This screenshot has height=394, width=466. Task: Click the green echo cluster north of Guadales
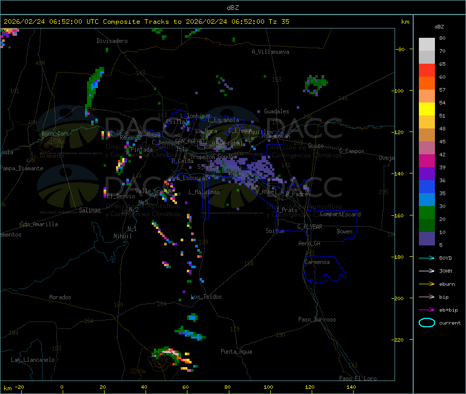click(316, 85)
